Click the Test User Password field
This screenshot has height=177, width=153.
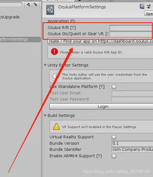point(132,100)
